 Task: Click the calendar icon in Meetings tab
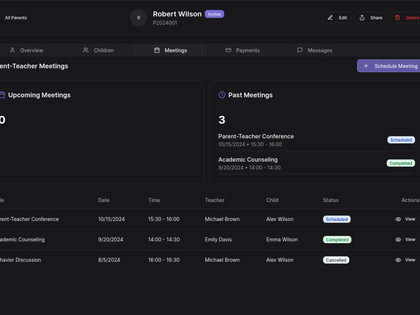(157, 50)
